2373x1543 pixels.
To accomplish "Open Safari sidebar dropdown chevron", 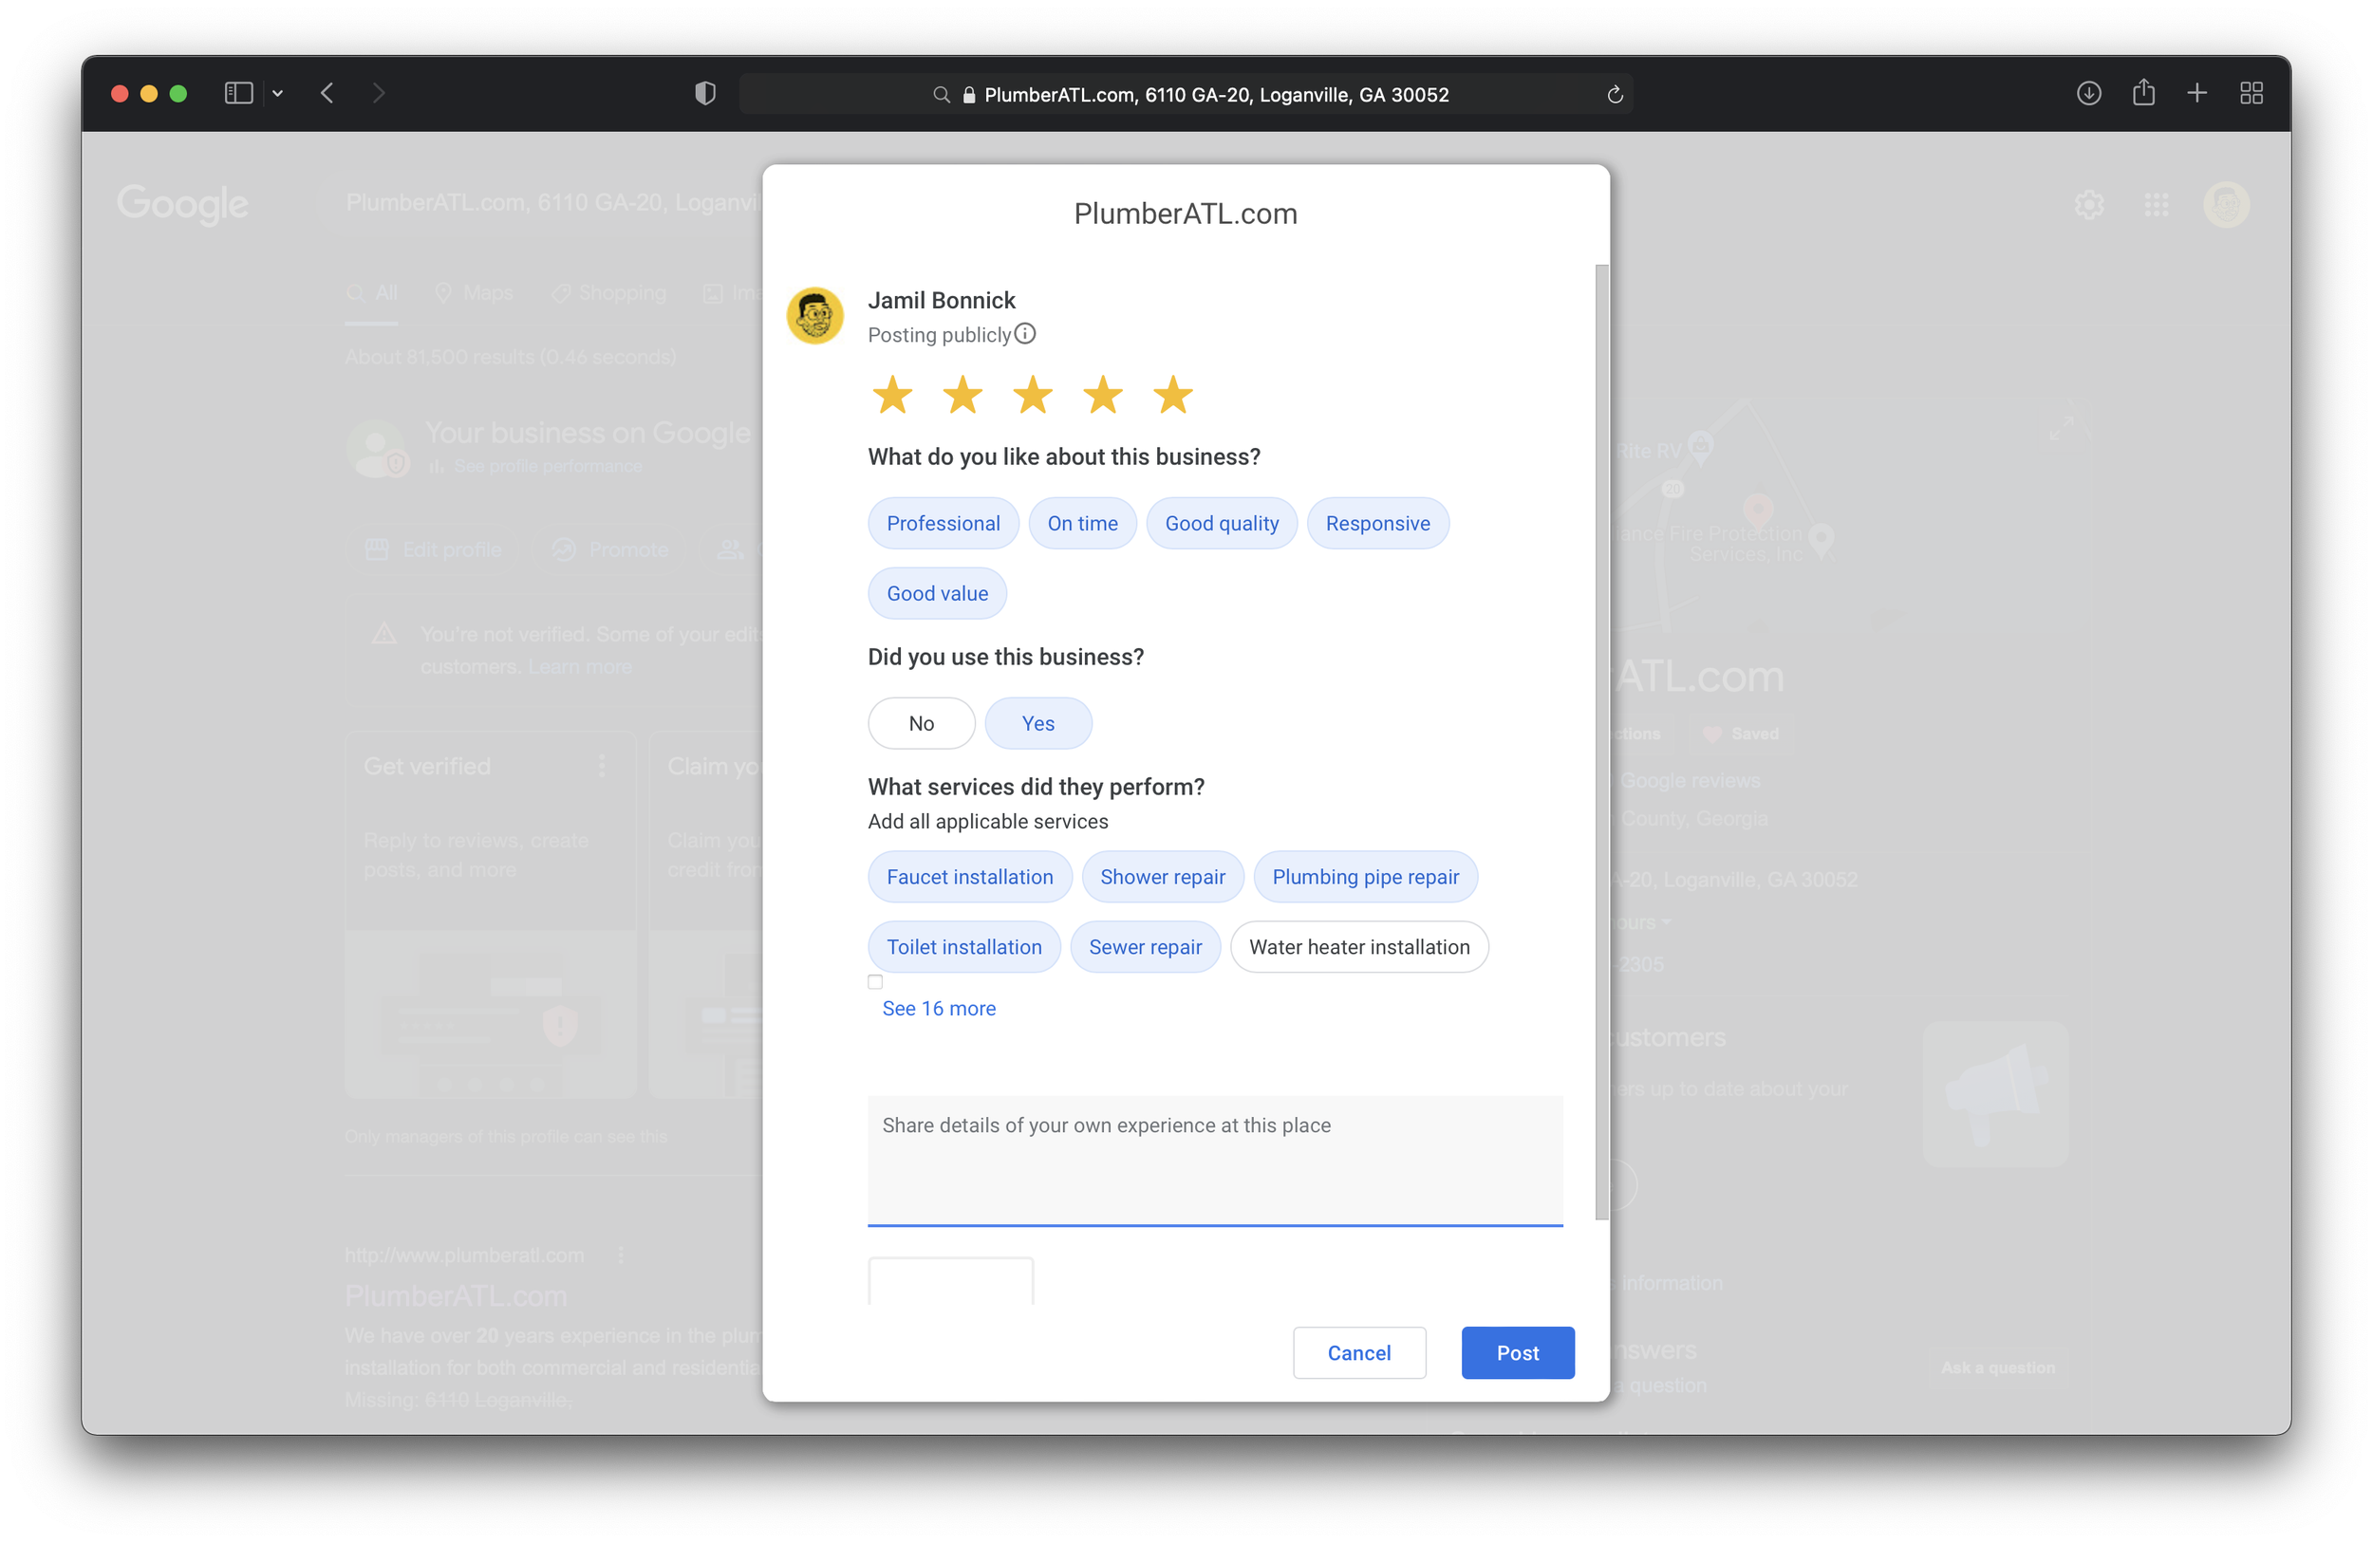I will pos(277,94).
